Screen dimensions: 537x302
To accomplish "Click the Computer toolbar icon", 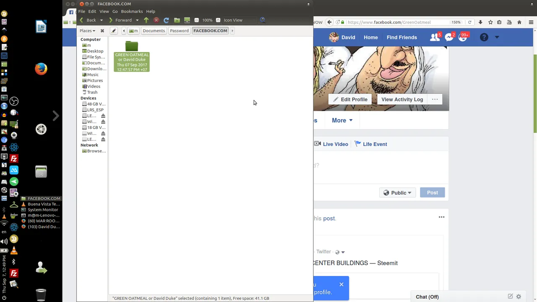I will tap(187, 20).
